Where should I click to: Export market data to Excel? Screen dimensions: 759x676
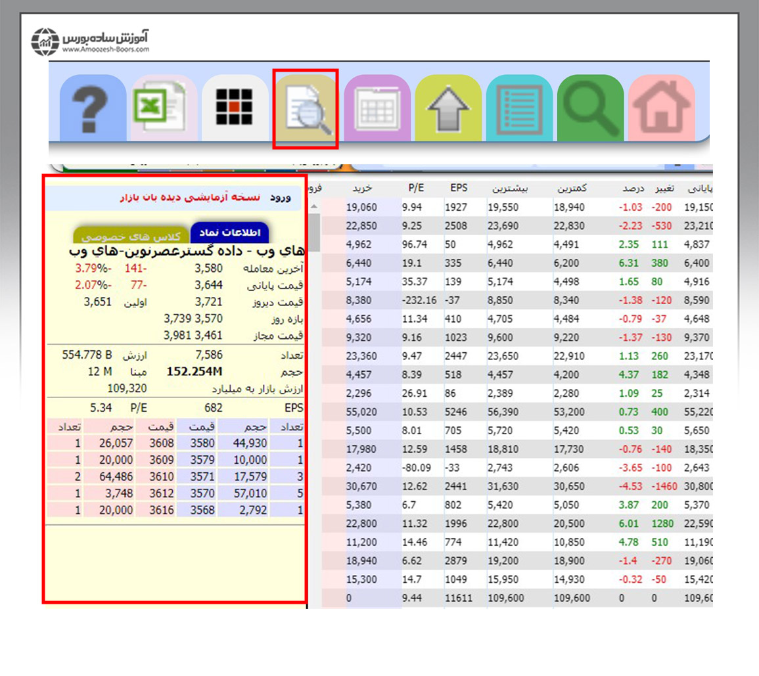(161, 105)
